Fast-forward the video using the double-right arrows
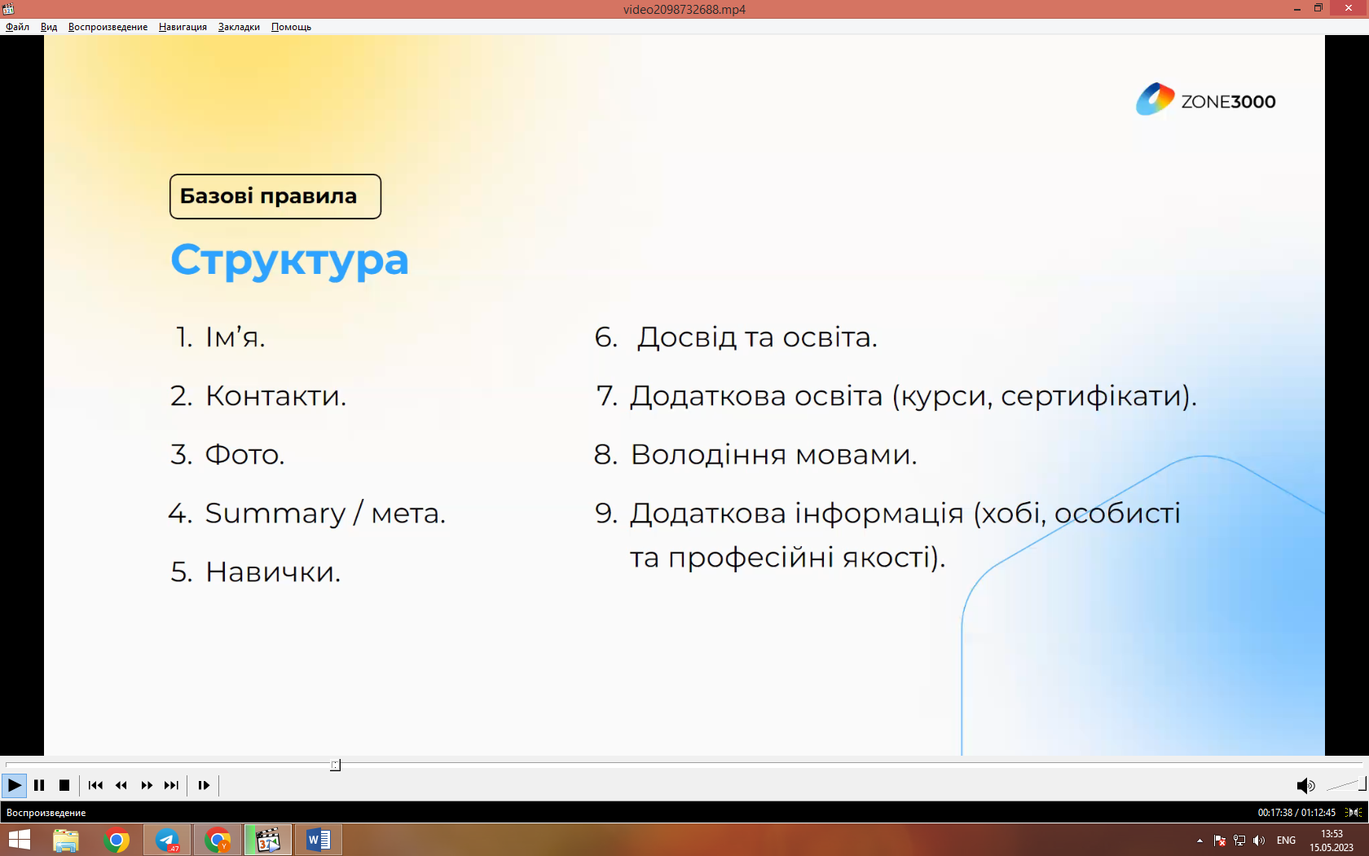 (x=147, y=785)
